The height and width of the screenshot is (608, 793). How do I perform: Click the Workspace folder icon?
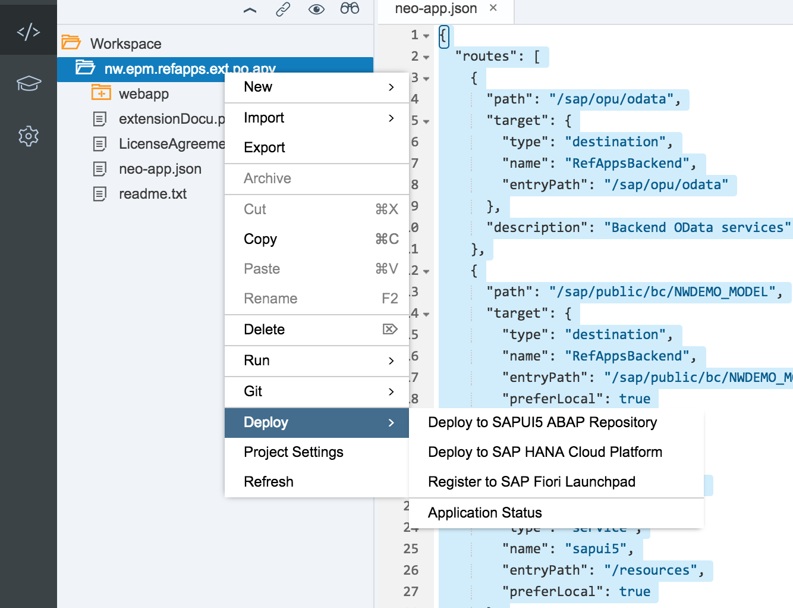click(x=71, y=43)
